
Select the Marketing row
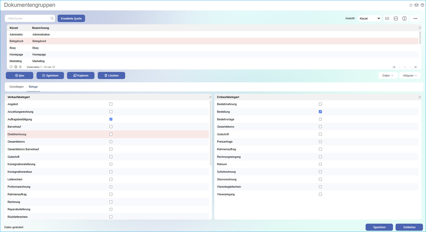click(214, 61)
